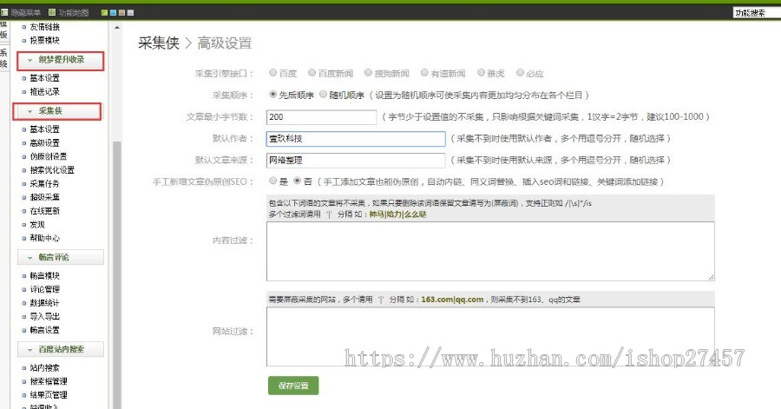Select the 必应 engine radio button
781x409 pixels.
pyautogui.click(x=520, y=73)
